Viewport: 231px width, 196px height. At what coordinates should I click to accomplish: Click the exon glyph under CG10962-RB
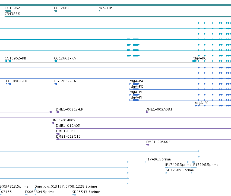click(x=8, y=61)
